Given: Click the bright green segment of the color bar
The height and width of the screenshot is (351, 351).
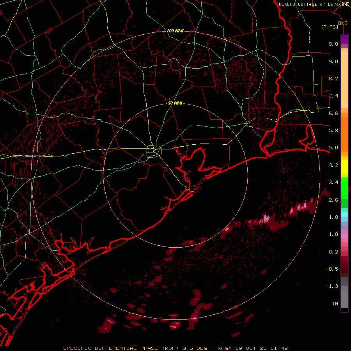Looking at the screenshot, I should (344, 188).
